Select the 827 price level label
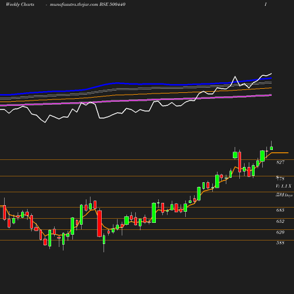294x294 pixels. [280, 162]
